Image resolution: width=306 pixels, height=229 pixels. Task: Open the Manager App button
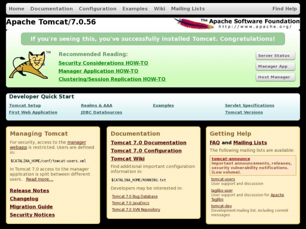pos(275,66)
